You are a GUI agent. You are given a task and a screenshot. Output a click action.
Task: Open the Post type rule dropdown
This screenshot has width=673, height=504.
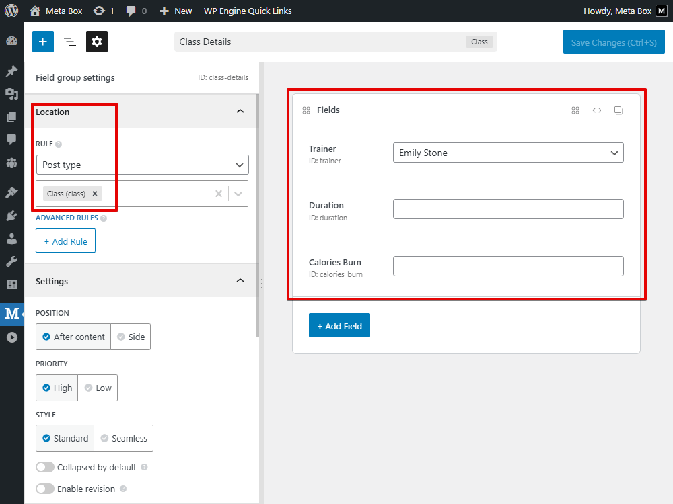click(143, 165)
